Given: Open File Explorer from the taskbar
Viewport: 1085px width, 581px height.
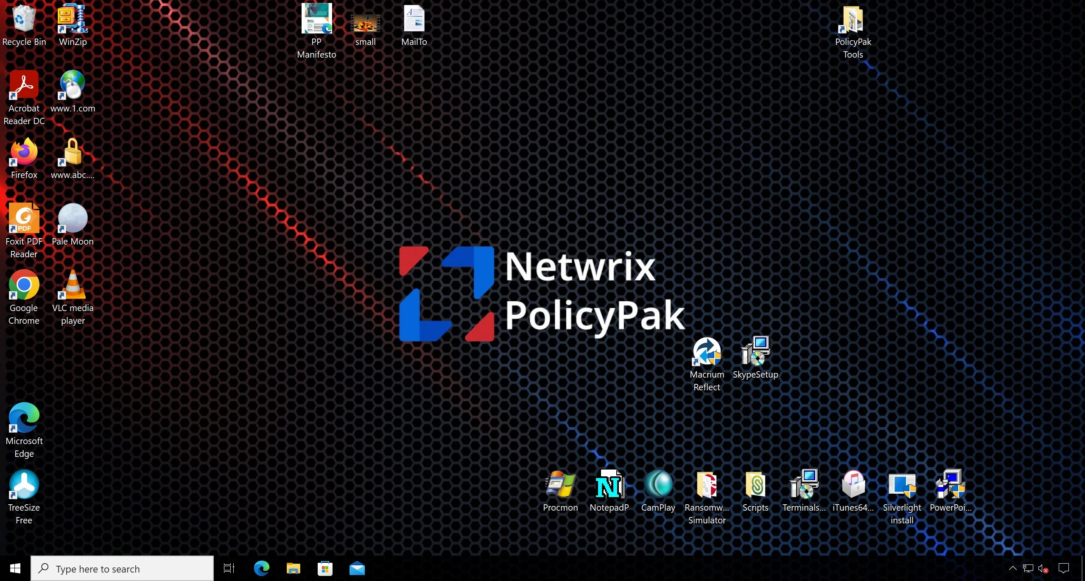Looking at the screenshot, I should tap(293, 568).
